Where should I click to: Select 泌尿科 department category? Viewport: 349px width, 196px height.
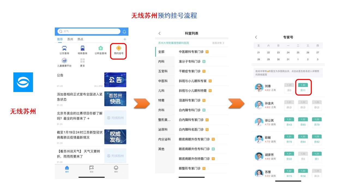(x=165, y=130)
